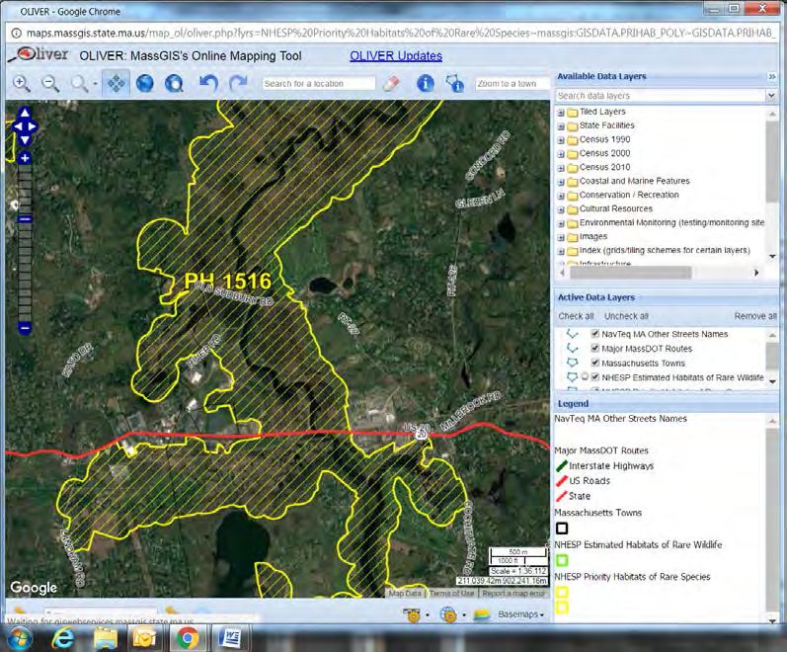Click the Basemaps layers stack icon
787x652 pixels.
[x=481, y=614]
